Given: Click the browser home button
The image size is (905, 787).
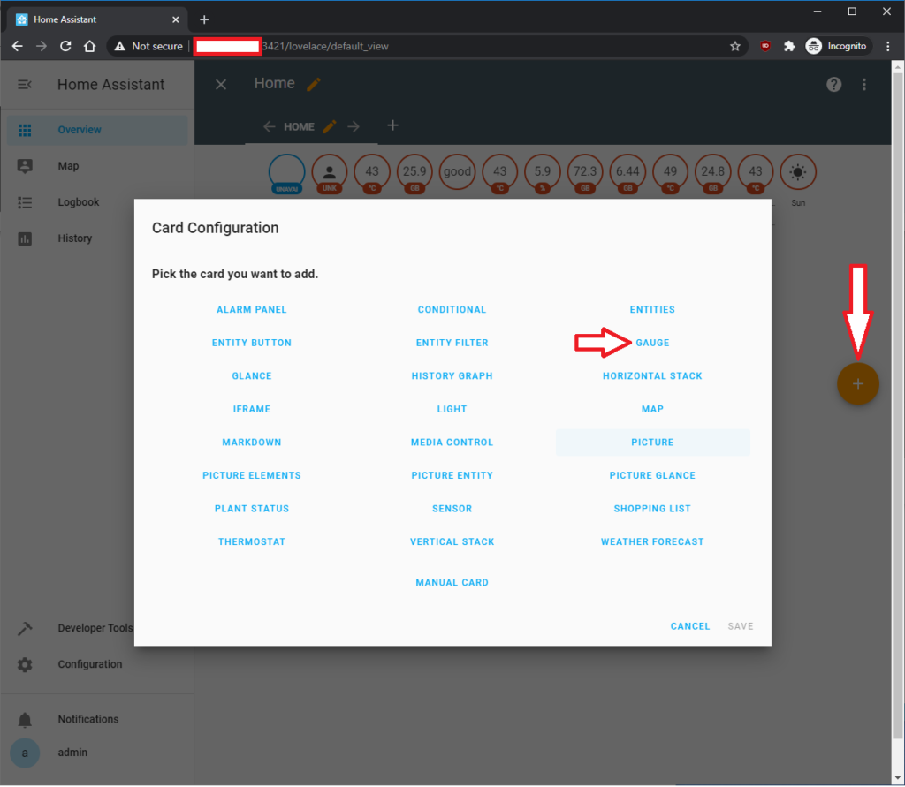Looking at the screenshot, I should coord(89,46).
